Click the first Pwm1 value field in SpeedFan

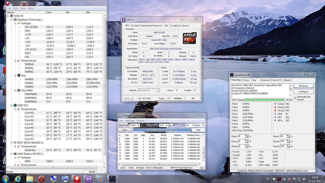pos(241,136)
